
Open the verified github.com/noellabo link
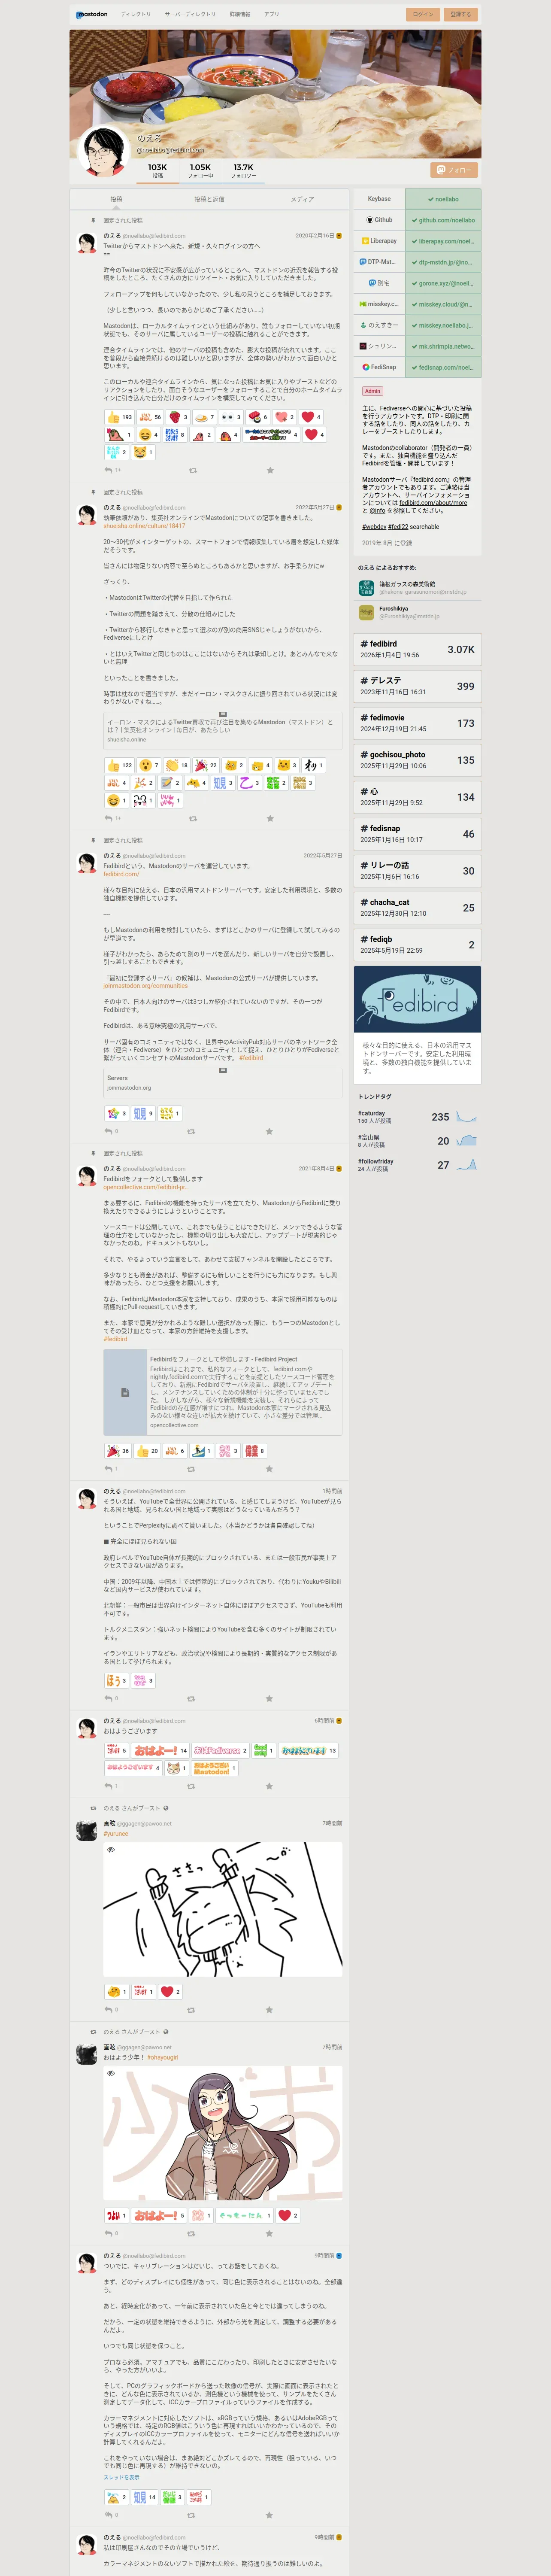coord(443,220)
